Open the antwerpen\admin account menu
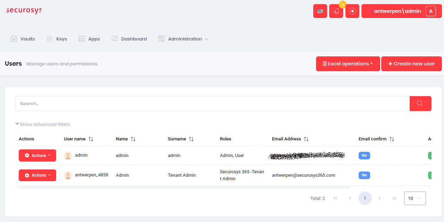This screenshot has height=222, width=444. click(396, 11)
